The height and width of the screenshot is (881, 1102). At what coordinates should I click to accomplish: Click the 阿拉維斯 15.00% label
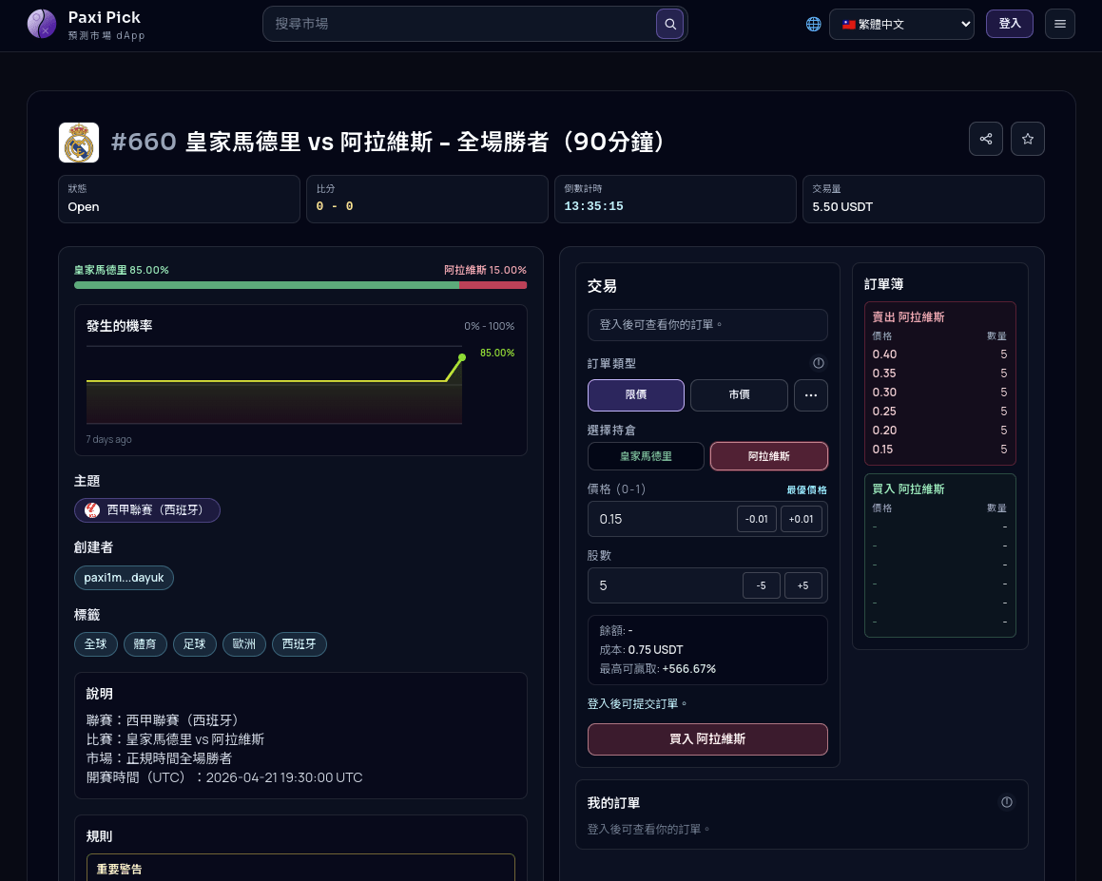tap(485, 270)
